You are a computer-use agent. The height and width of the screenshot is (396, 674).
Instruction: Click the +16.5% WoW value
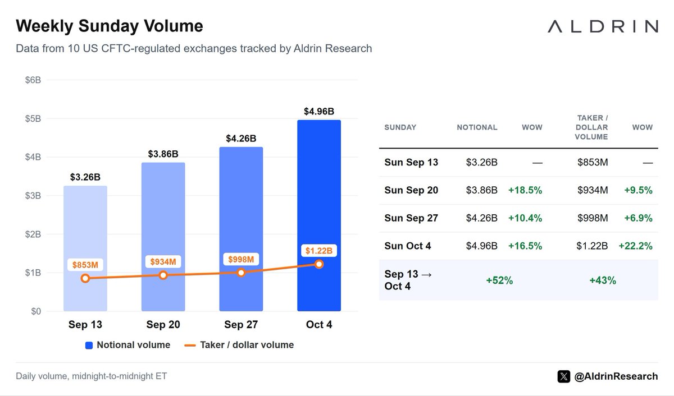[525, 246]
